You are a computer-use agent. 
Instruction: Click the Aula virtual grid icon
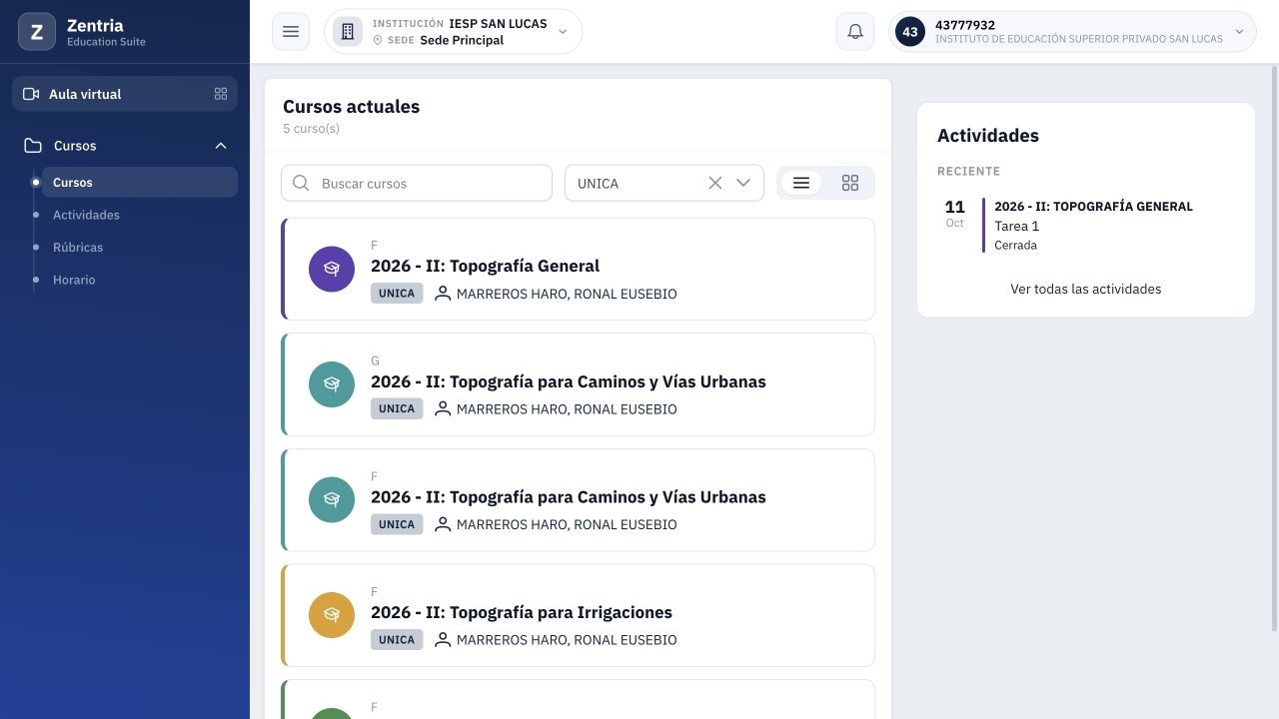click(x=221, y=94)
